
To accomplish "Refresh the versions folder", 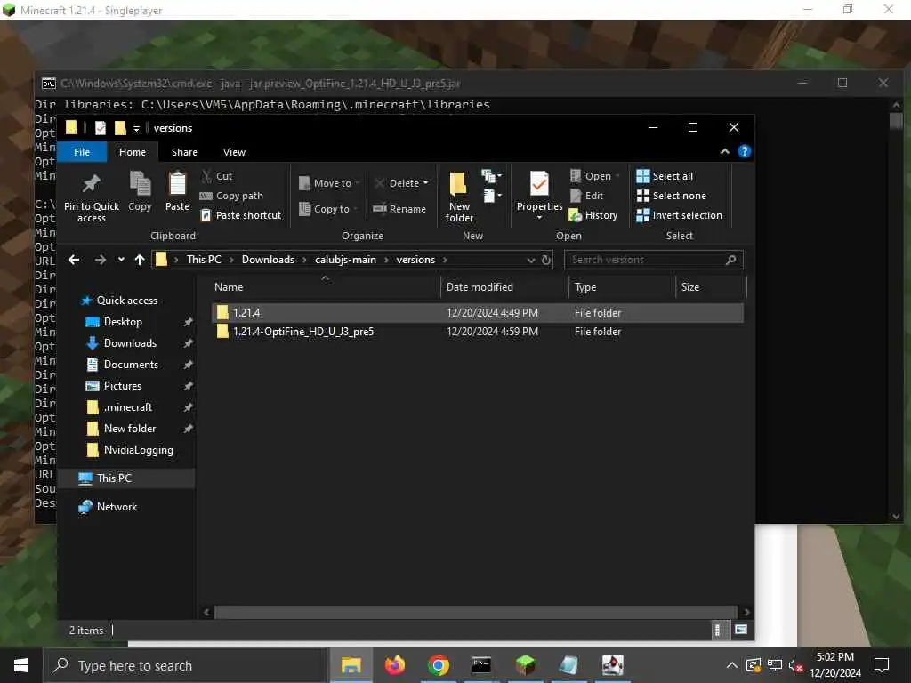I will point(546,261).
